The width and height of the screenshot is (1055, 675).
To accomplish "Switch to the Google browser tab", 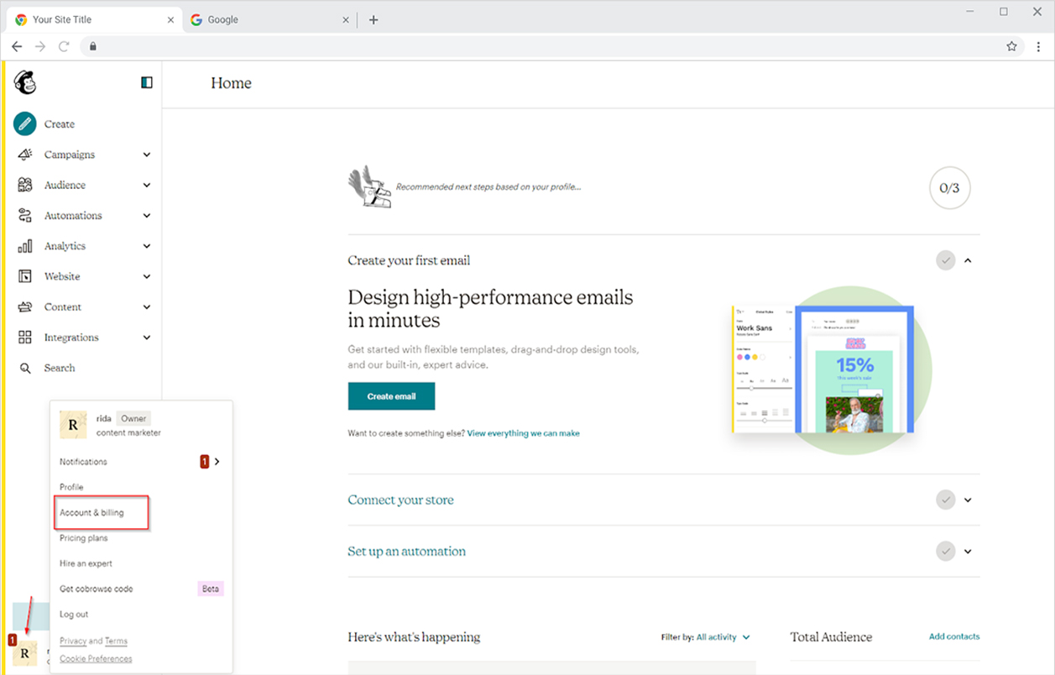I will [260, 19].
